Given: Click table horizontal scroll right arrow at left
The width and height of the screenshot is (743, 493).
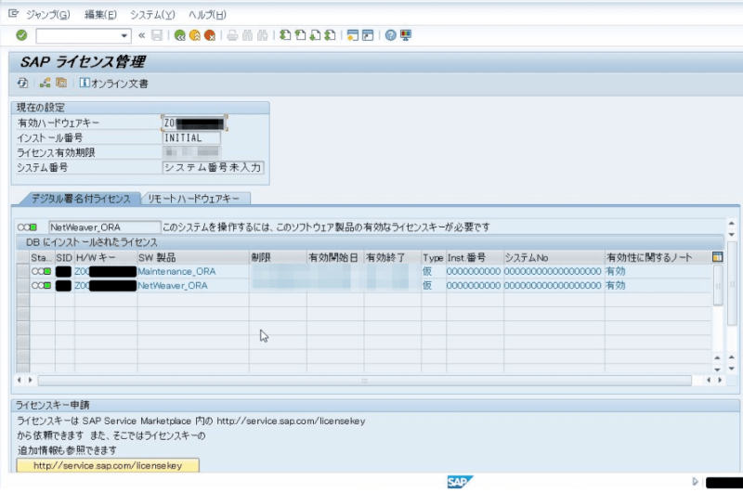Looking at the screenshot, I should pyautogui.click(x=31, y=380).
